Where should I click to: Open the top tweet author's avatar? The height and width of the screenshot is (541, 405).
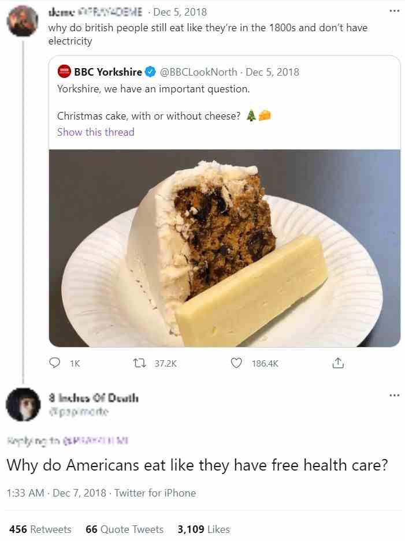pyautogui.click(x=23, y=21)
